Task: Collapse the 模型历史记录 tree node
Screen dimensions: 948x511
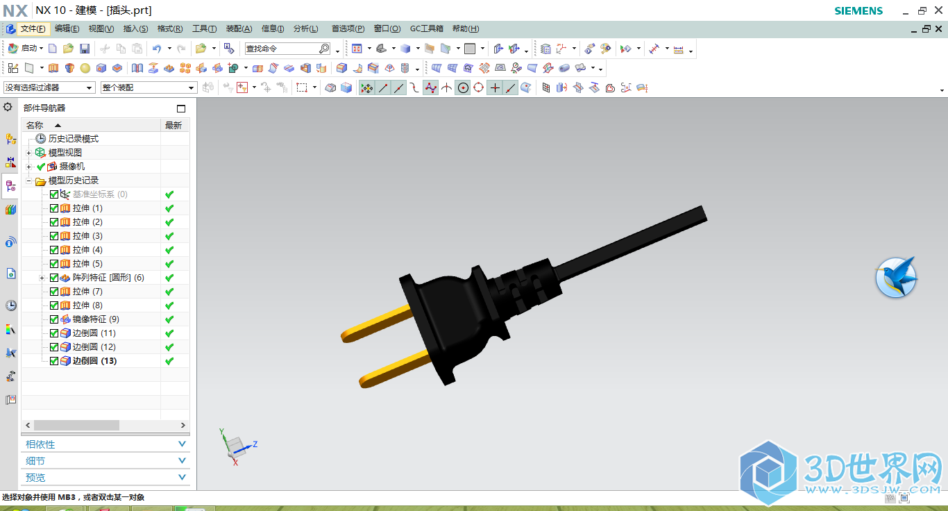Action: [29, 181]
